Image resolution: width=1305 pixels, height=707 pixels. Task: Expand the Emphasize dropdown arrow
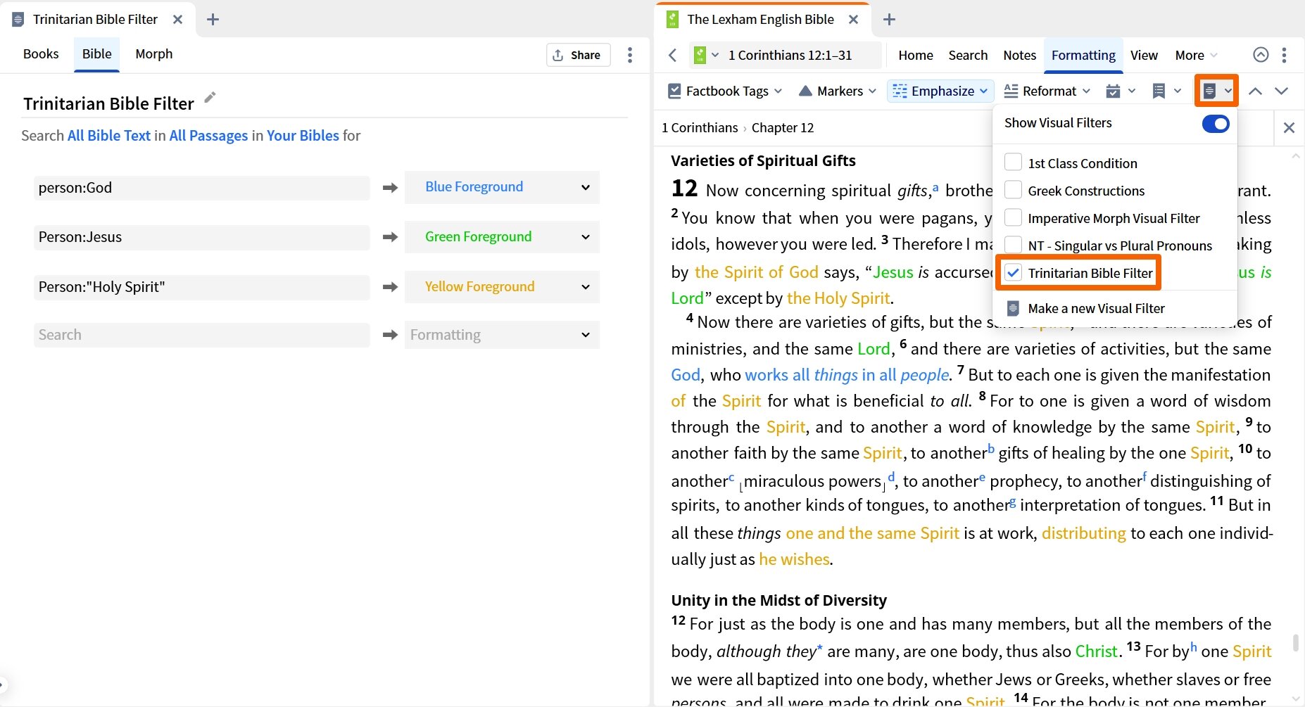[983, 91]
